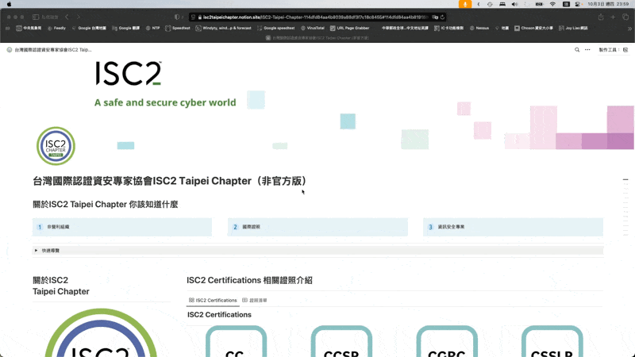Open a new tab with the plus icon
The width and height of the screenshot is (635, 357).
click(613, 17)
